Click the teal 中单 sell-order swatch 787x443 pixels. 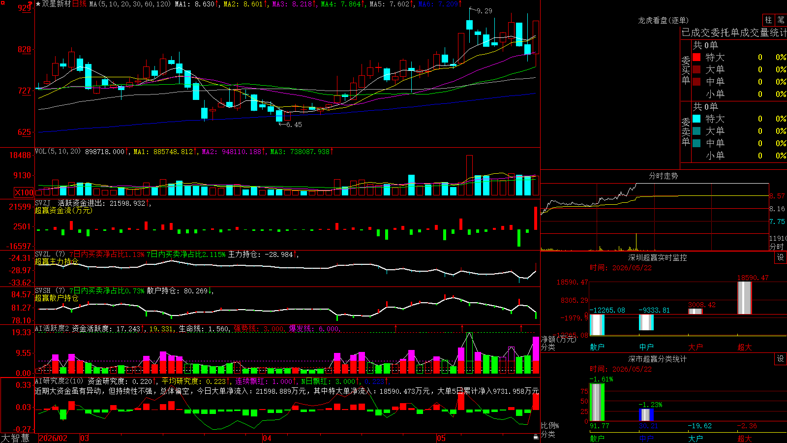tap(696, 143)
